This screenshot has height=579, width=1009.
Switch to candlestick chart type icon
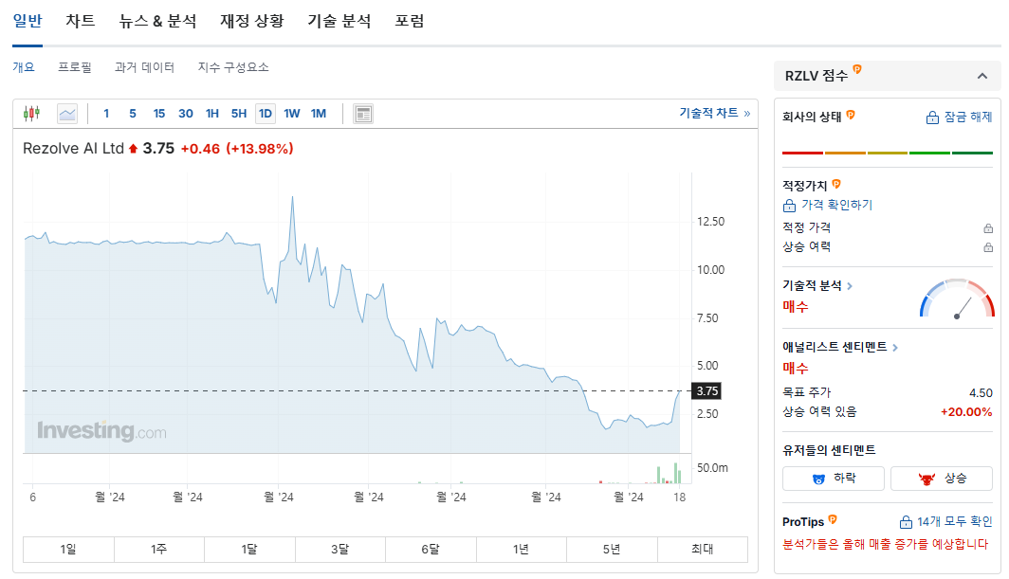[x=31, y=114]
